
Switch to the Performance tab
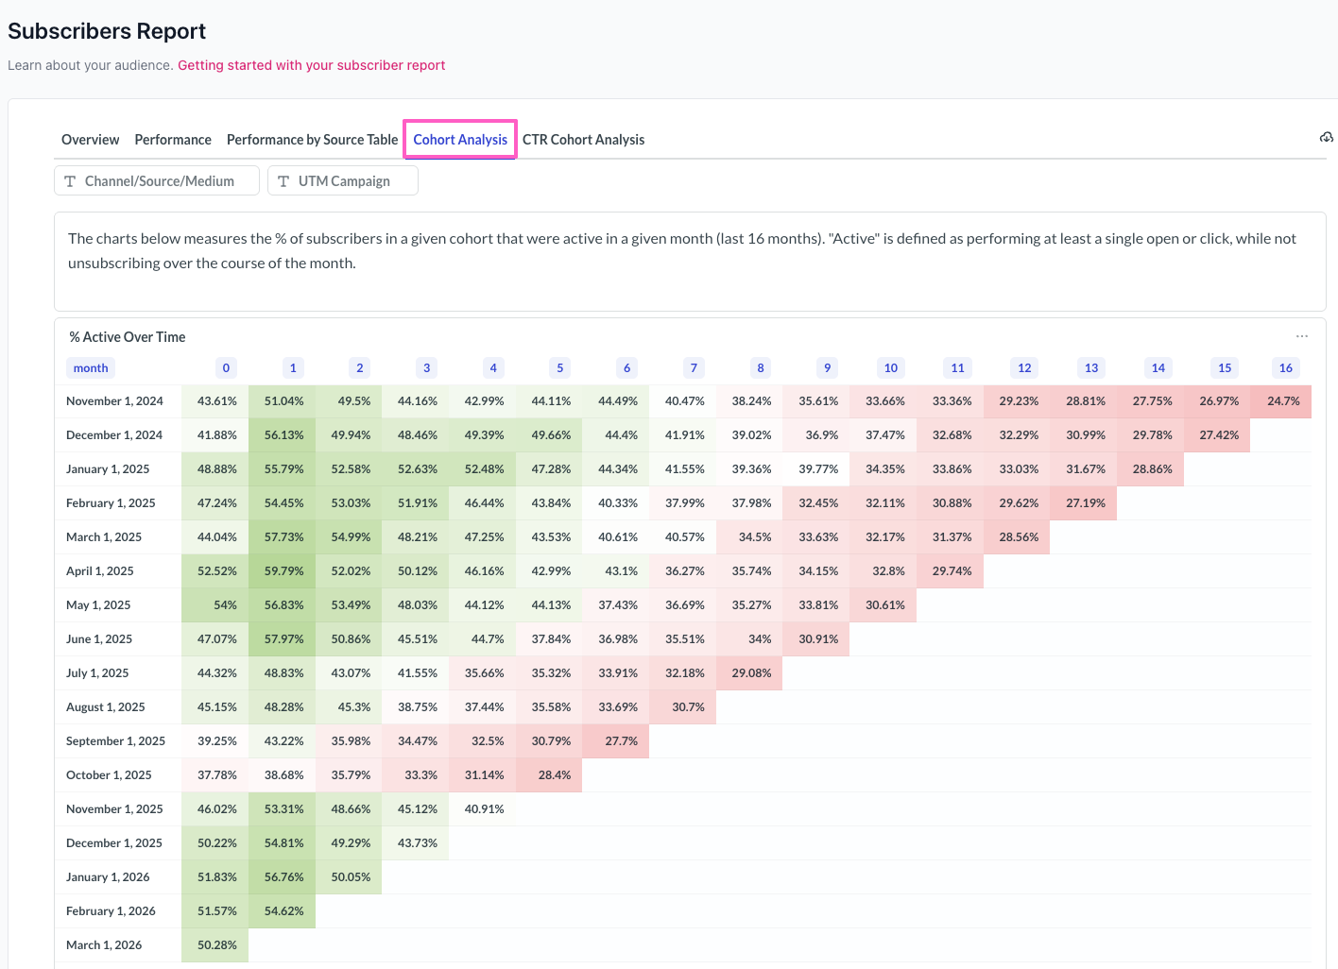[x=173, y=140]
